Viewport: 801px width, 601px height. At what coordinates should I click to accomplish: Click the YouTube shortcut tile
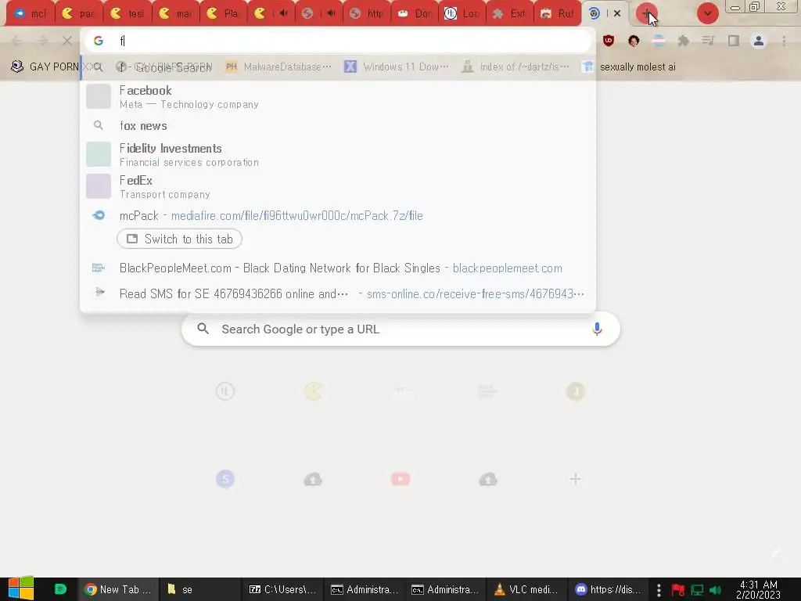[400, 479]
